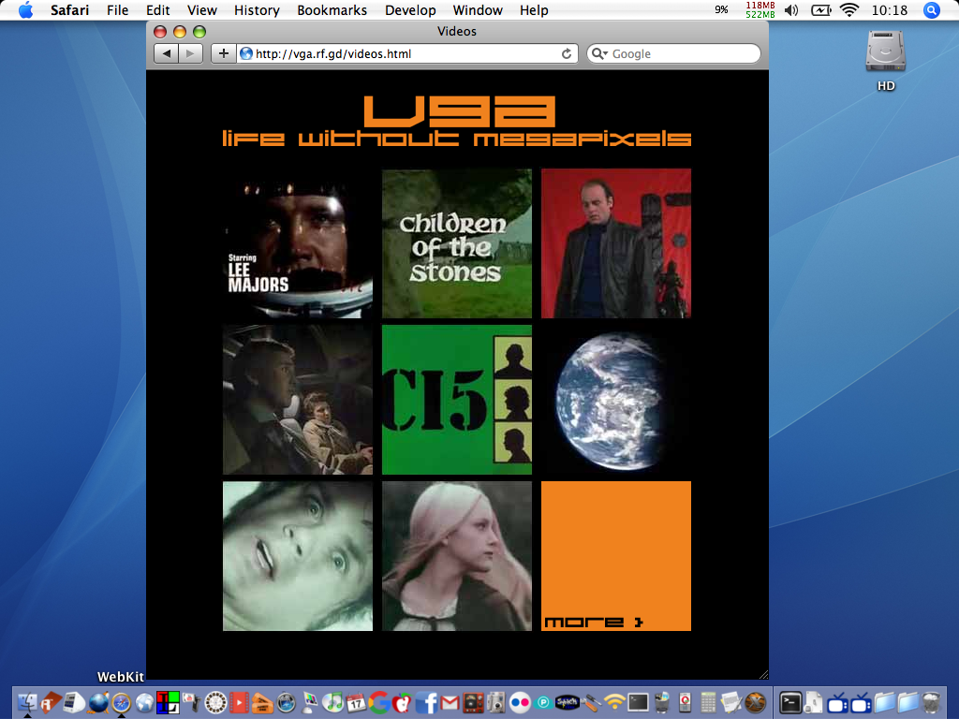Add a bookmark with the plus button

pos(223,53)
